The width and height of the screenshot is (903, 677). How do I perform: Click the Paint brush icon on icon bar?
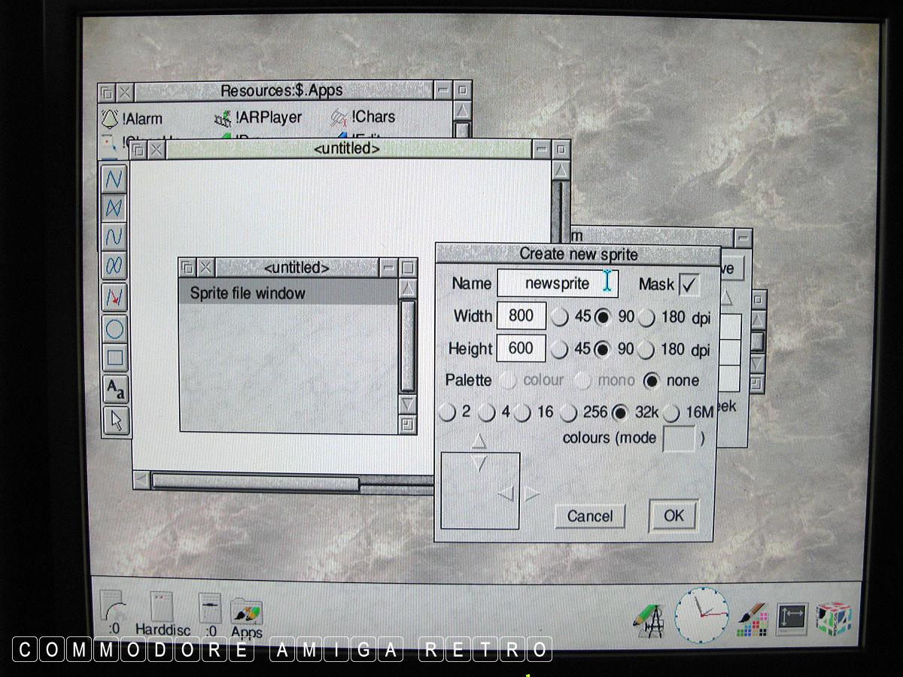(752, 620)
